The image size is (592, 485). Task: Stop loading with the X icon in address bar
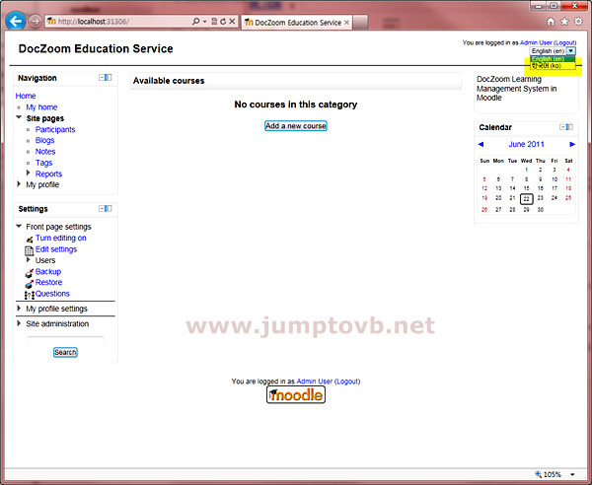232,22
